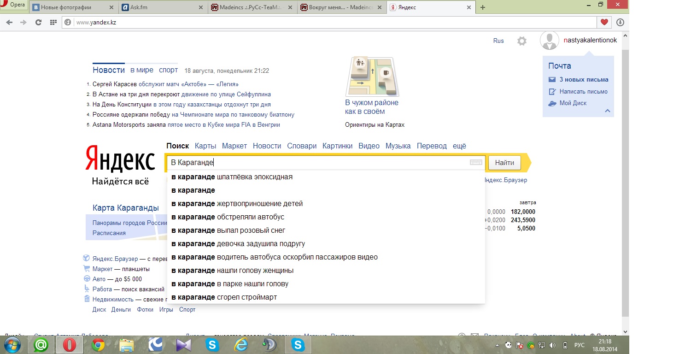This screenshot has height=354, width=691.
Task: Open Opera Speed Dial grid icon
Action: click(53, 22)
